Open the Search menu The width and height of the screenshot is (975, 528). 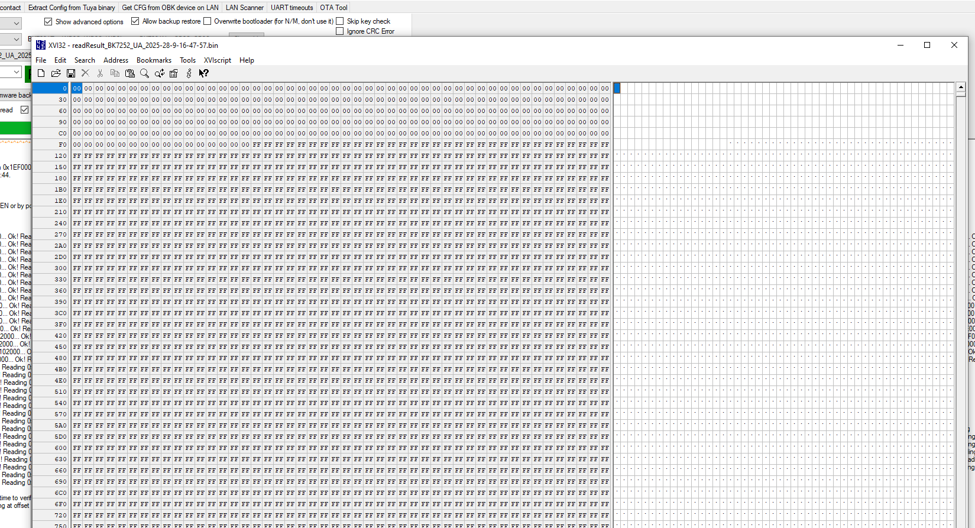pos(85,60)
